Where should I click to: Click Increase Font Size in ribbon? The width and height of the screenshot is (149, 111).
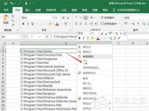(x=63, y=18)
